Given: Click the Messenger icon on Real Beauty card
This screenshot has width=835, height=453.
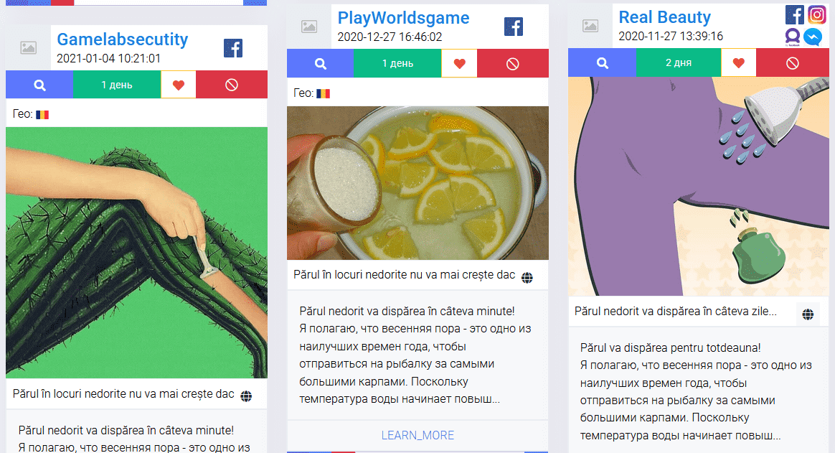Looking at the screenshot, I should (x=813, y=37).
